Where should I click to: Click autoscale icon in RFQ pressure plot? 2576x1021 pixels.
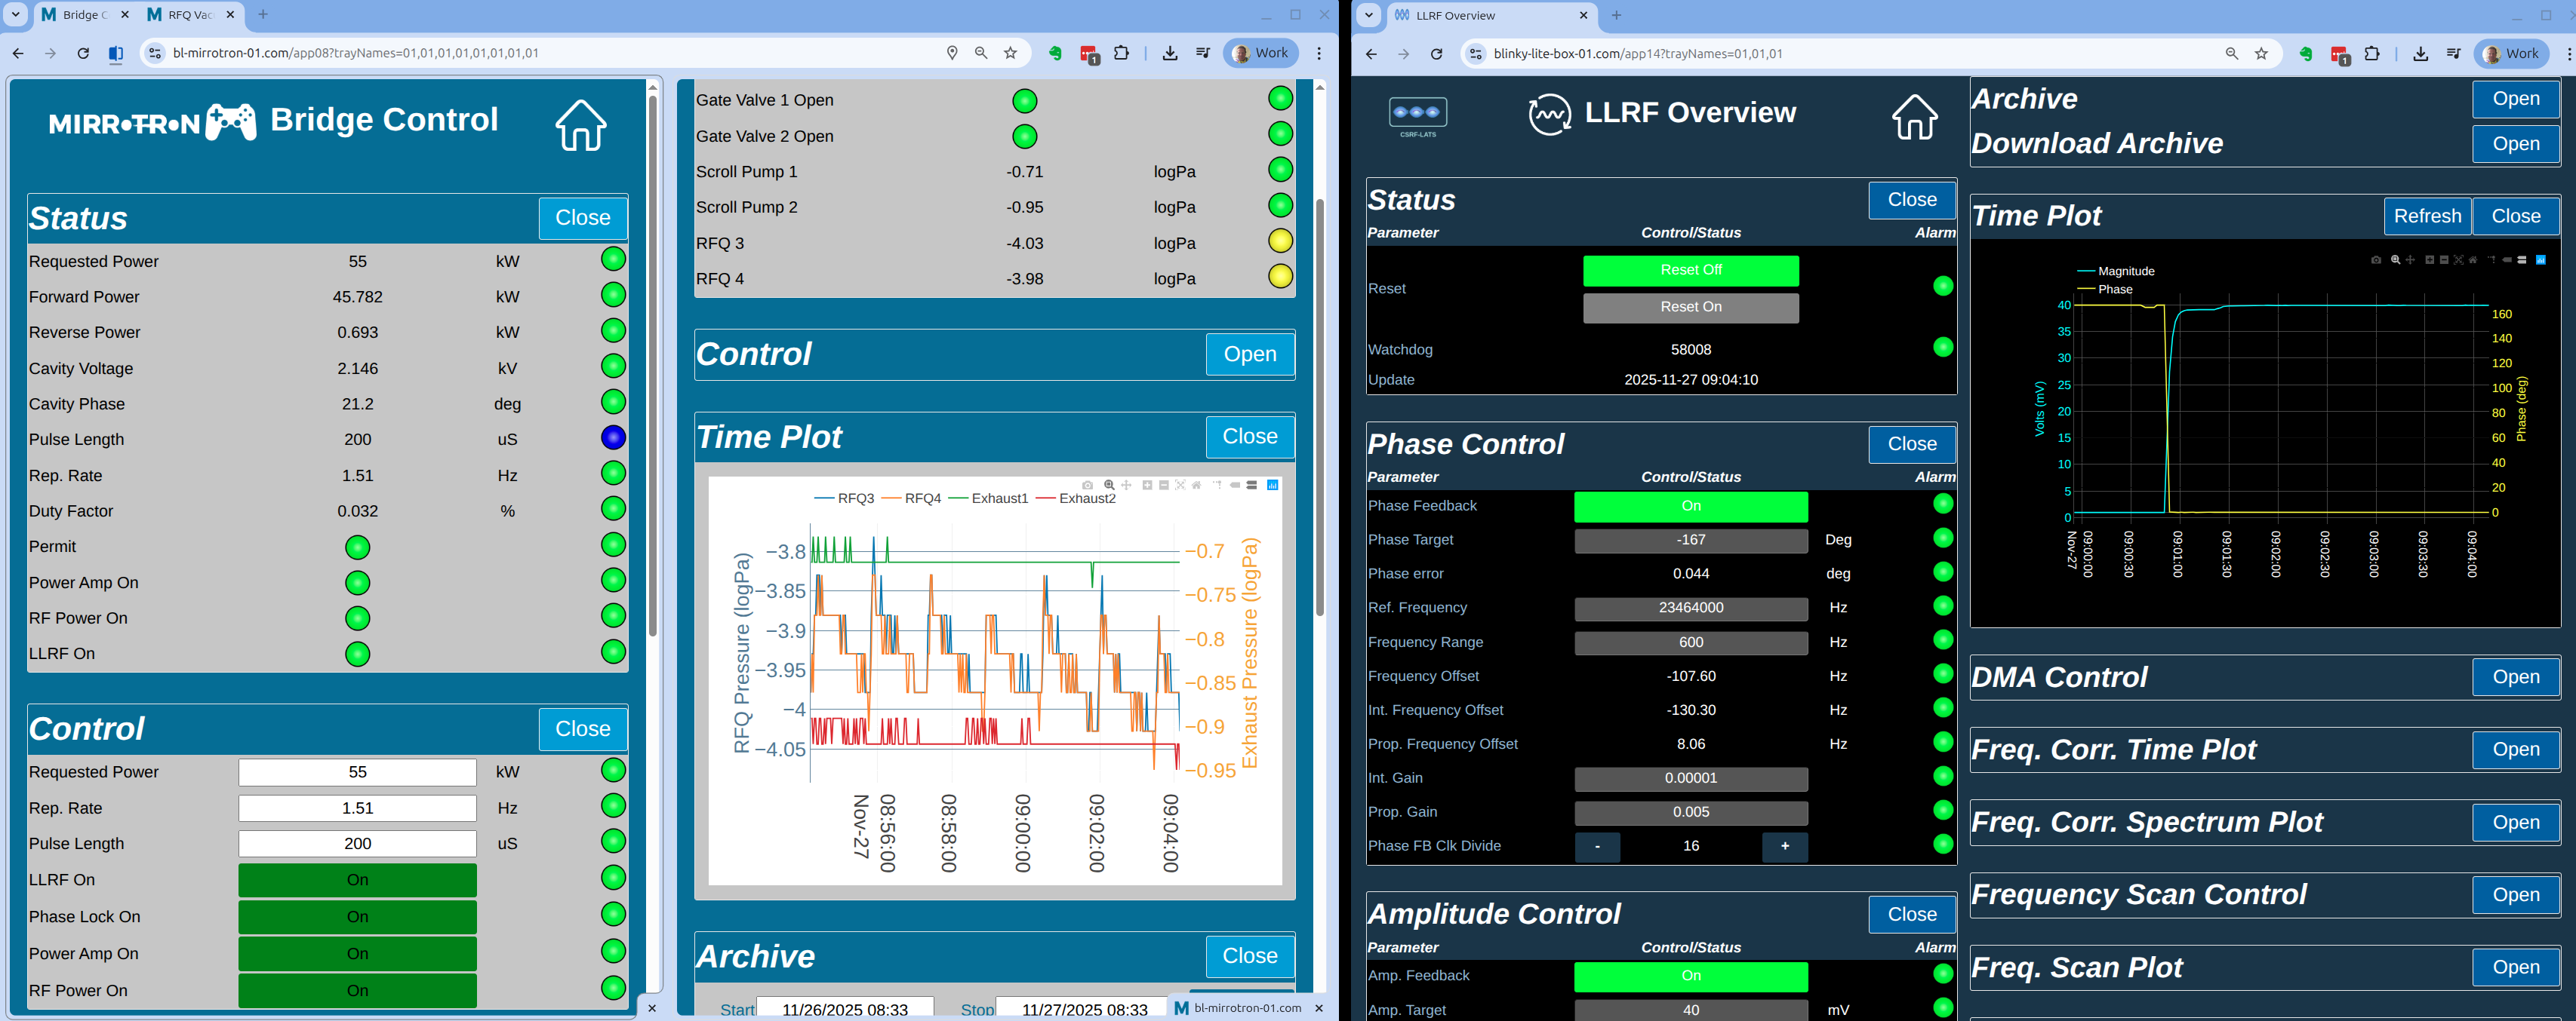click(1180, 486)
